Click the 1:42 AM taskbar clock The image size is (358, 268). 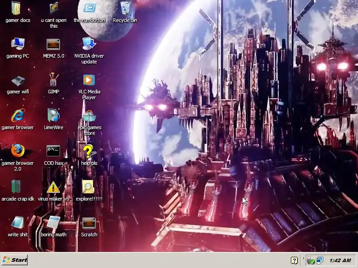point(340,260)
